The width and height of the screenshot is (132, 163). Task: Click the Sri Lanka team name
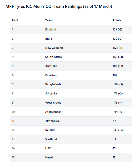coord(51,93)
